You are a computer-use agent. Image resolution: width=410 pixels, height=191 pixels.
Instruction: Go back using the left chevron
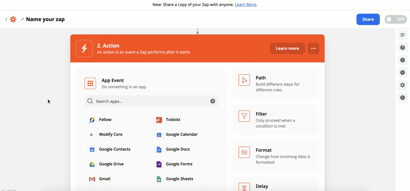point(6,19)
